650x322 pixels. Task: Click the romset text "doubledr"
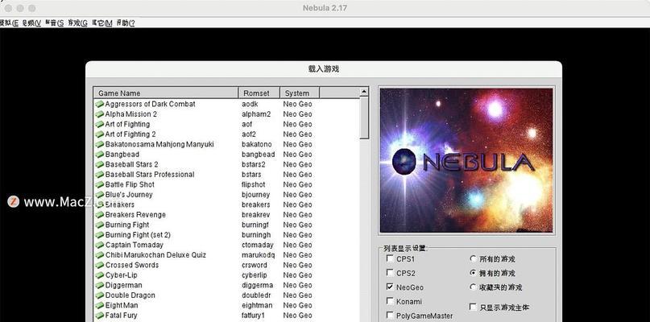(256, 295)
